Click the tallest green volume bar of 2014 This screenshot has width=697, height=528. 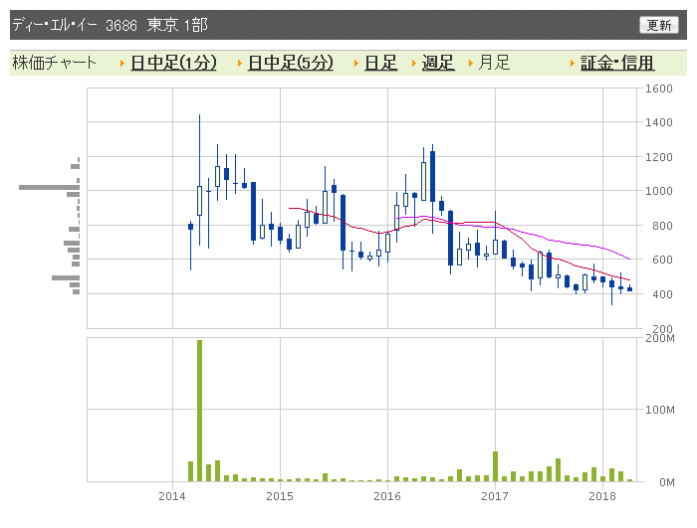coord(199,411)
